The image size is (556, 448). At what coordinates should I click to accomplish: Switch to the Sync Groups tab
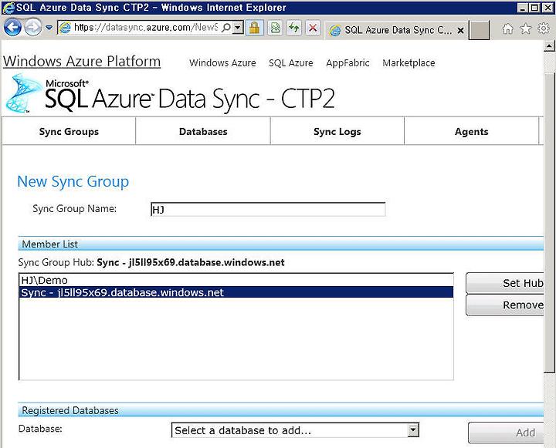tap(69, 131)
